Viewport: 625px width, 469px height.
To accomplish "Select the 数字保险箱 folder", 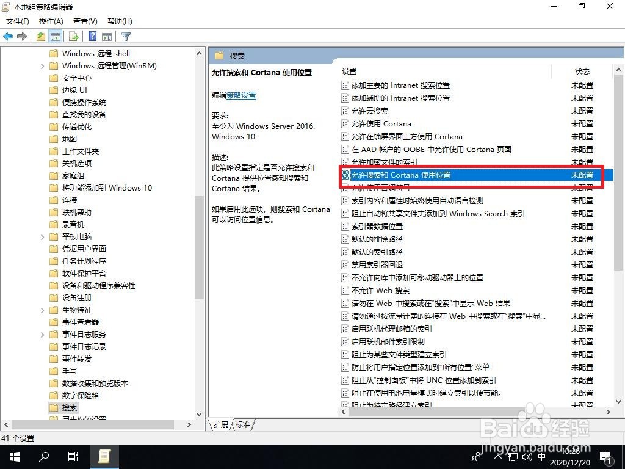I will [x=74, y=396].
